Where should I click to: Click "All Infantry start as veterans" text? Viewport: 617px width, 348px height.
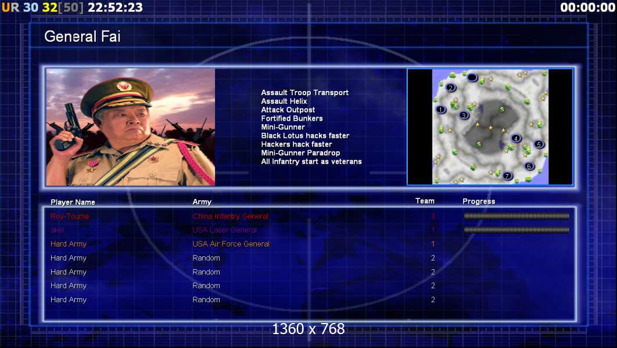(x=311, y=162)
